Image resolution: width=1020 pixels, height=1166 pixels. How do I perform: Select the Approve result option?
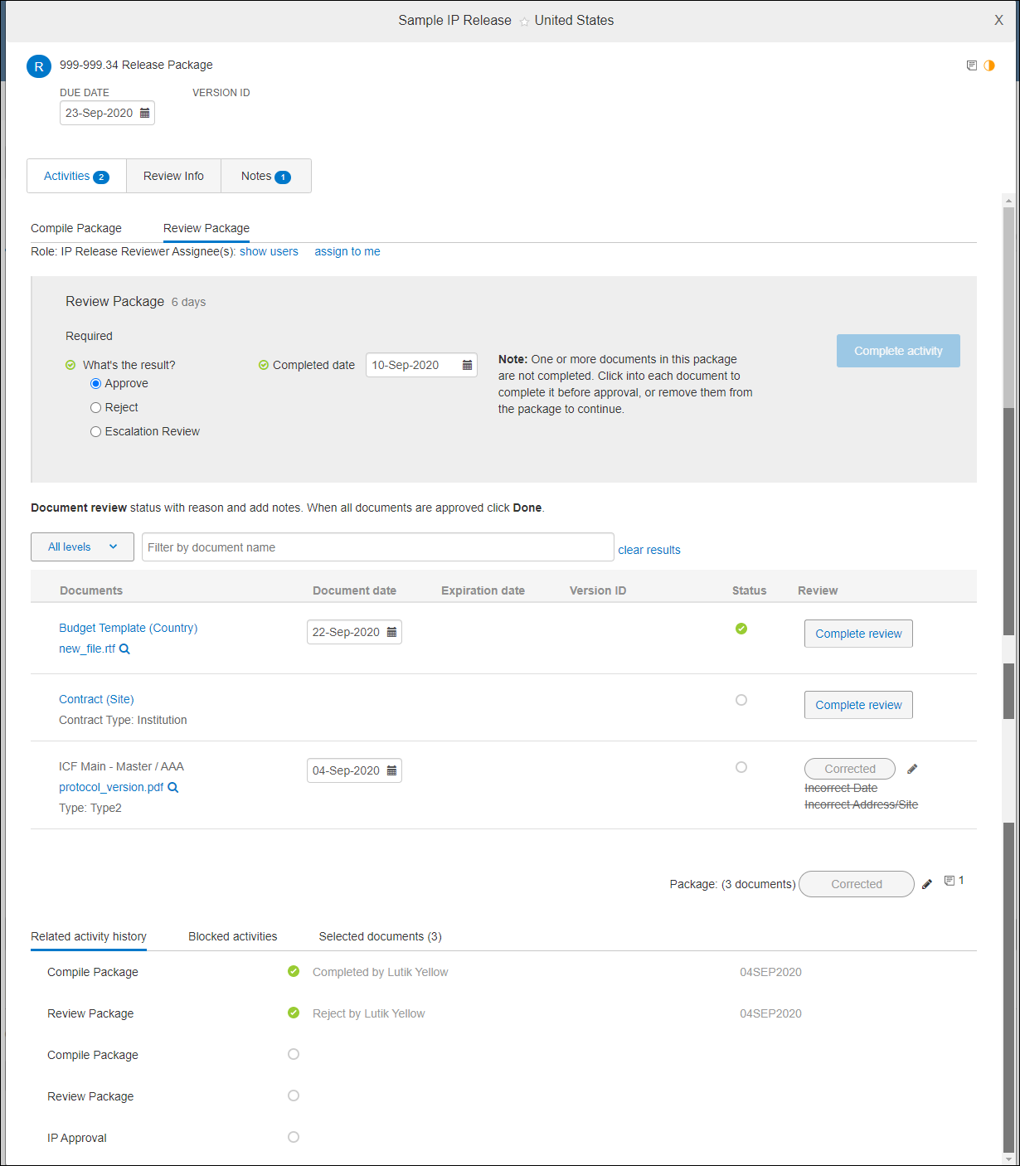[x=95, y=383]
